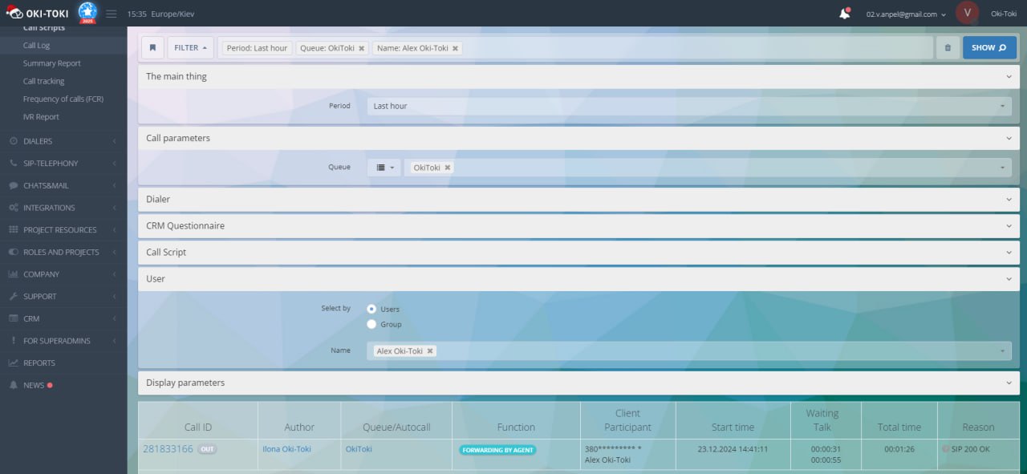Remove the Queue: OkiToki filter chip

point(361,48)
